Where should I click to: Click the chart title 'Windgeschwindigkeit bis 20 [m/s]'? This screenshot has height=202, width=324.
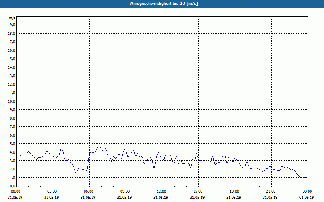(x=164, y=4)
